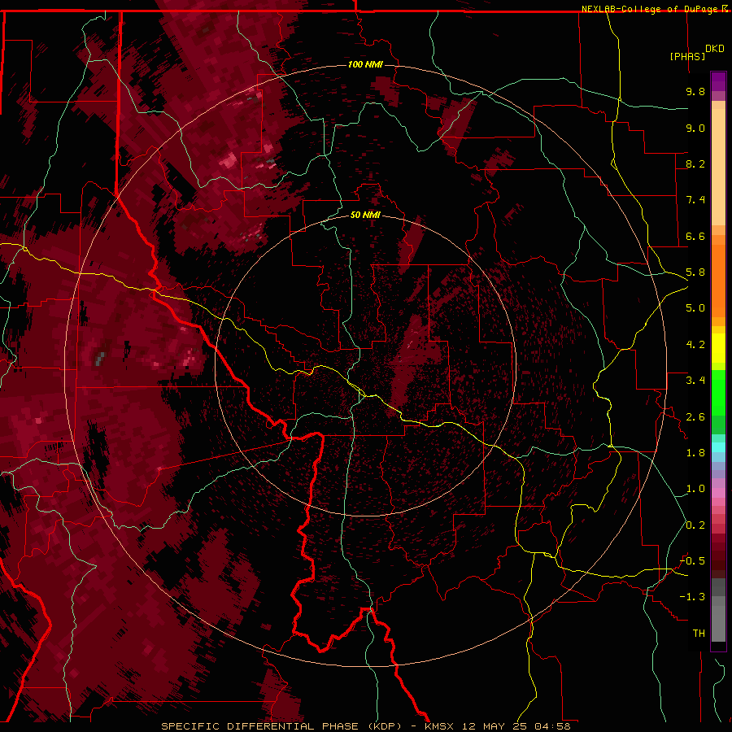Click the yellow band of color bar
Viewport: 732px width, 732px height.
(x=718, y=348)
